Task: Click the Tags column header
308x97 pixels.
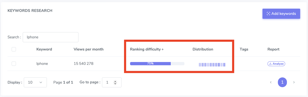Action: (x=244, y=49)
